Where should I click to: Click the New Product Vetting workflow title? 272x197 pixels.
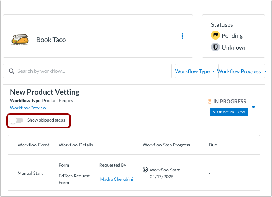(45, 92)
